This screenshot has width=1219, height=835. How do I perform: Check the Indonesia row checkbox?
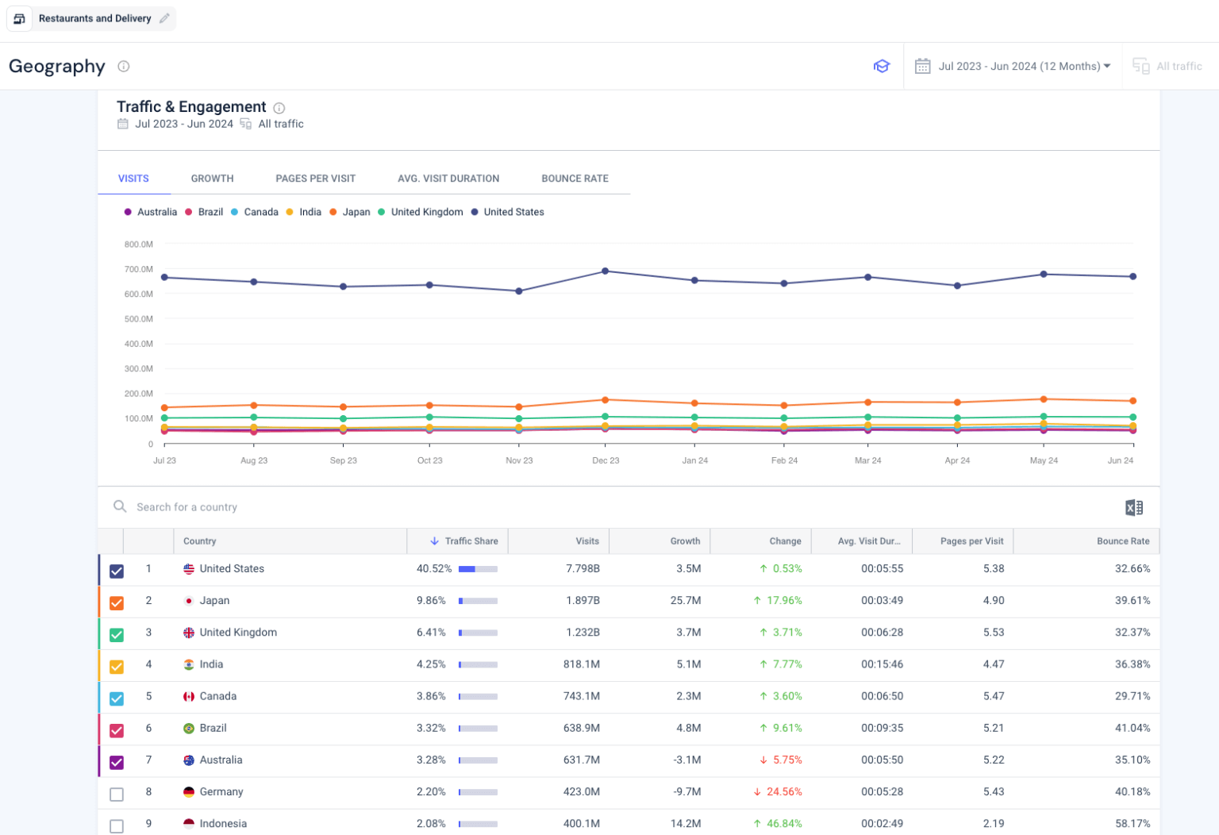[117, 825]
